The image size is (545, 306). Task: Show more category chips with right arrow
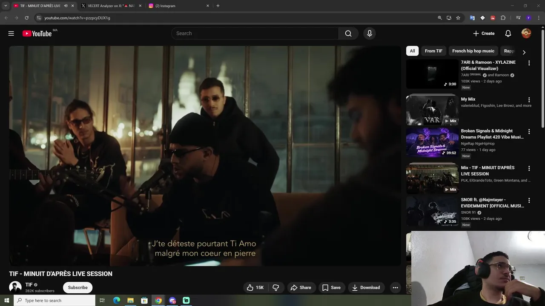(x=524, y=52)
